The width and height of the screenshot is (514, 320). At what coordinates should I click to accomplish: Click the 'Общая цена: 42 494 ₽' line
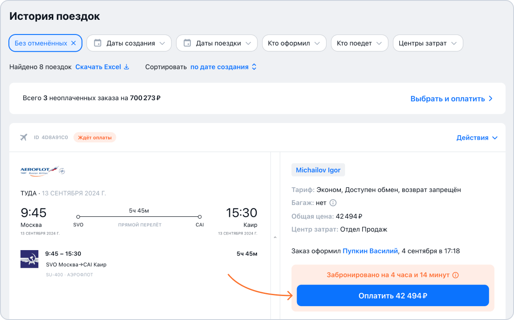point(327,216)
